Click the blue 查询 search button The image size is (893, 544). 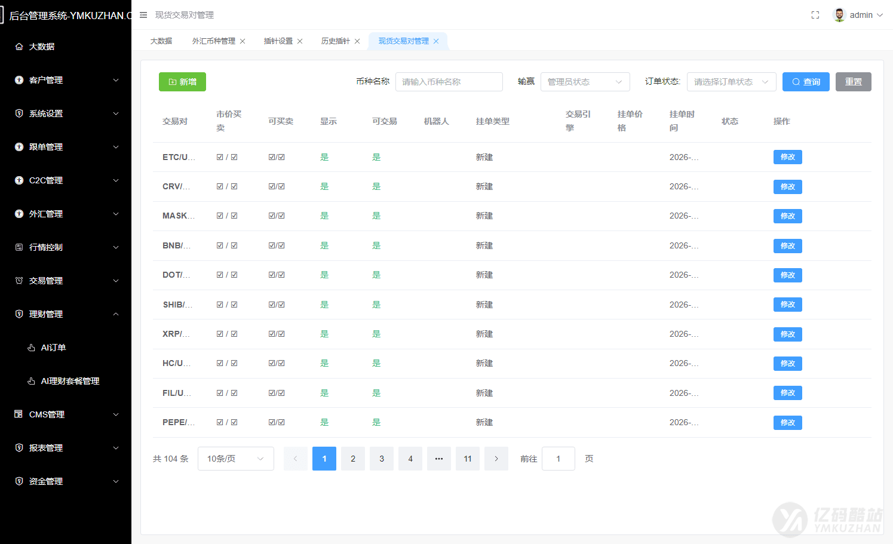[806, 82]
